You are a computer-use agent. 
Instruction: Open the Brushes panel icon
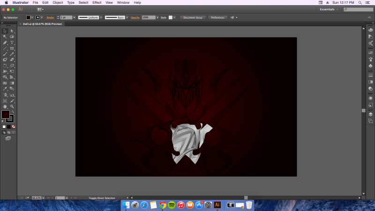click(370, 59)
